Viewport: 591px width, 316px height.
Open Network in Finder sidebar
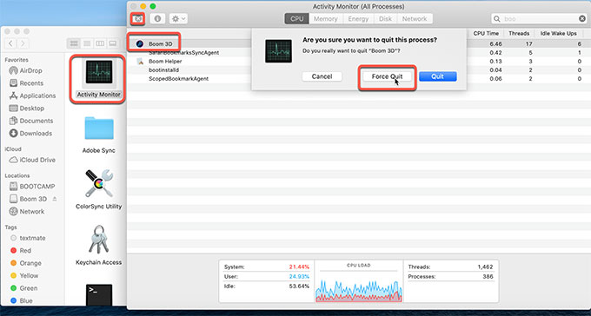pyautogui.click(x=26, y=212)
